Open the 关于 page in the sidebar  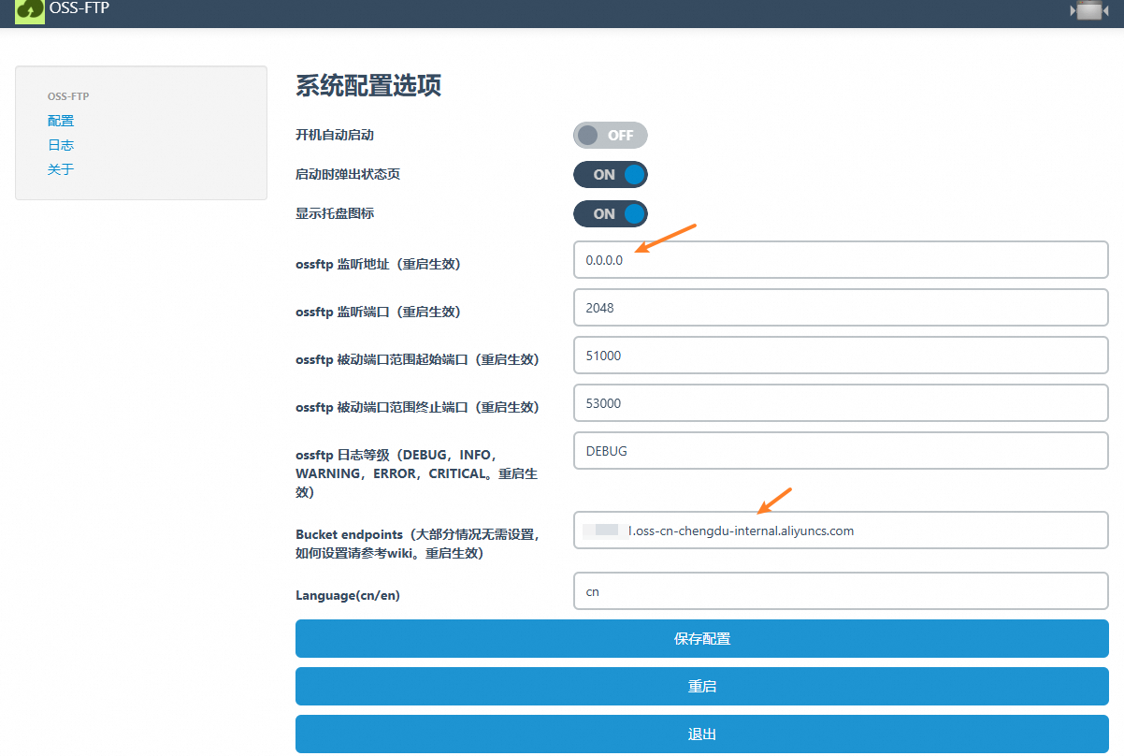point(61,169)
